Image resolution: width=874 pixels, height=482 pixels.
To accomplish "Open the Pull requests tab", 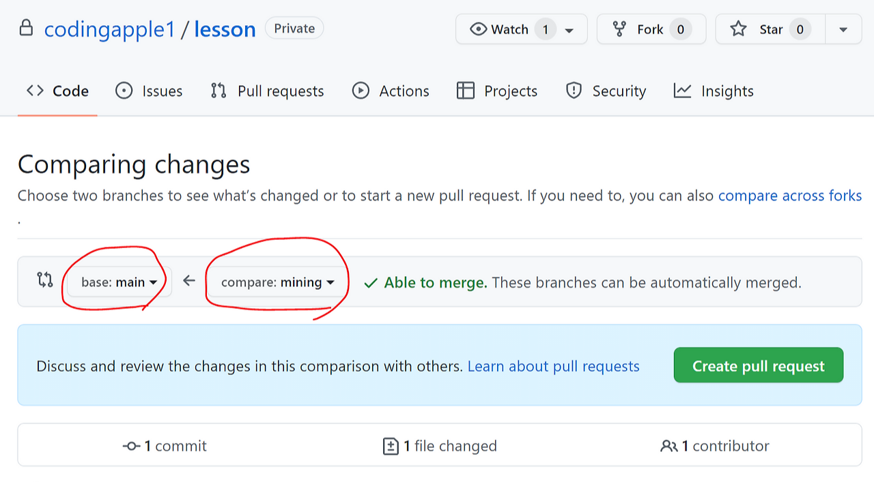I will tap(267, 91).
